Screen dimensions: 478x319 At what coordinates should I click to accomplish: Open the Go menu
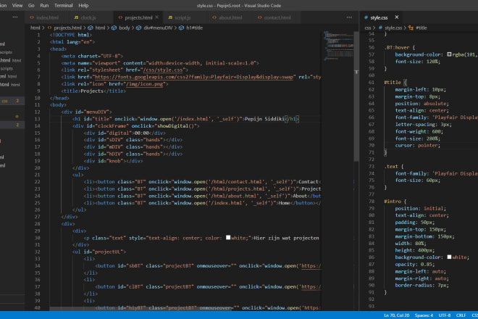[31, 6]
